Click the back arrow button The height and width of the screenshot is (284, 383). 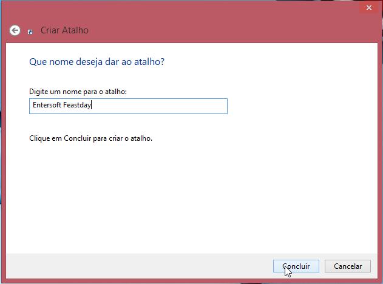pyautogui.click(x=15, y=30)
